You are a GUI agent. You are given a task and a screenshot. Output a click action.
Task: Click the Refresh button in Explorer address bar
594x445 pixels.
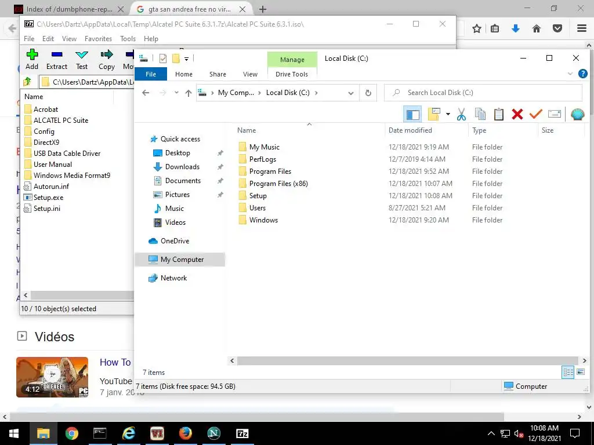368,93
